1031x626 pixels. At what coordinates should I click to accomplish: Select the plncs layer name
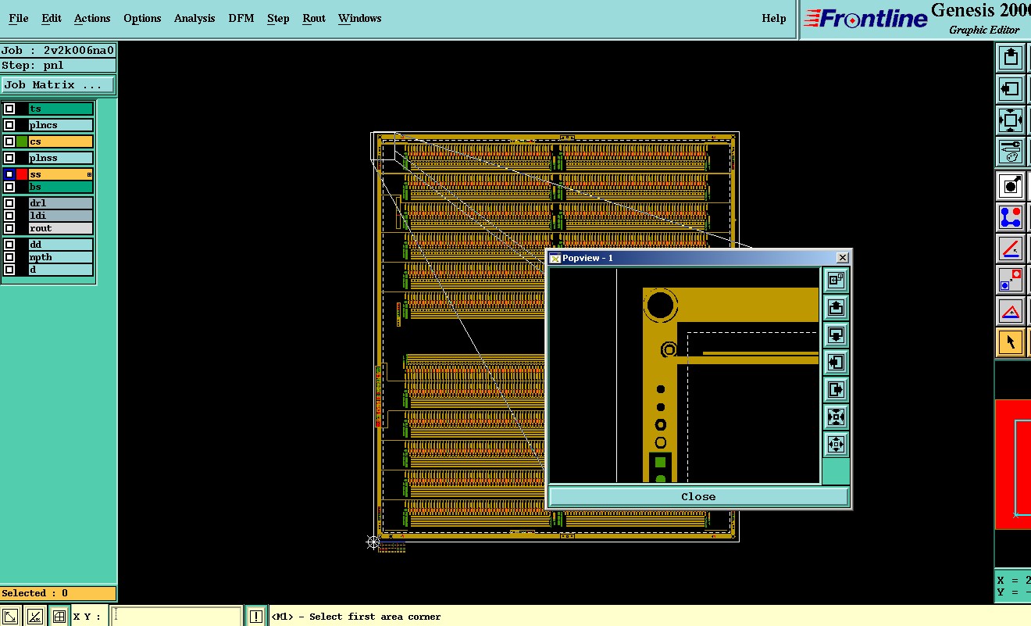[61, 125]
